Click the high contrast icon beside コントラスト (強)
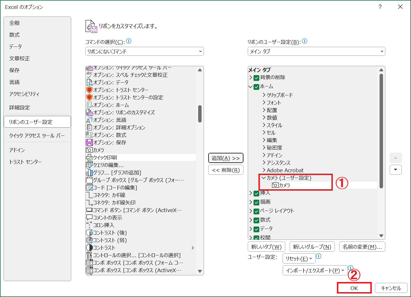Screen dimensions: 411x297 [x=89, y=233]
